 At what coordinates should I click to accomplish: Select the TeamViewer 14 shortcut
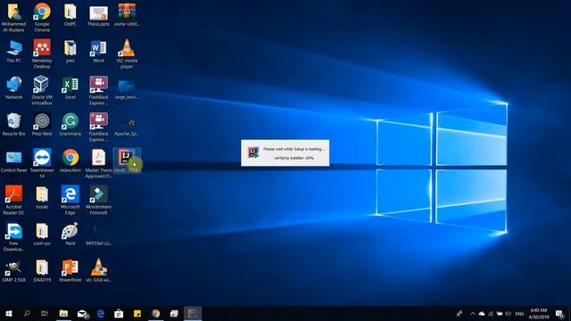pos(42,163)
